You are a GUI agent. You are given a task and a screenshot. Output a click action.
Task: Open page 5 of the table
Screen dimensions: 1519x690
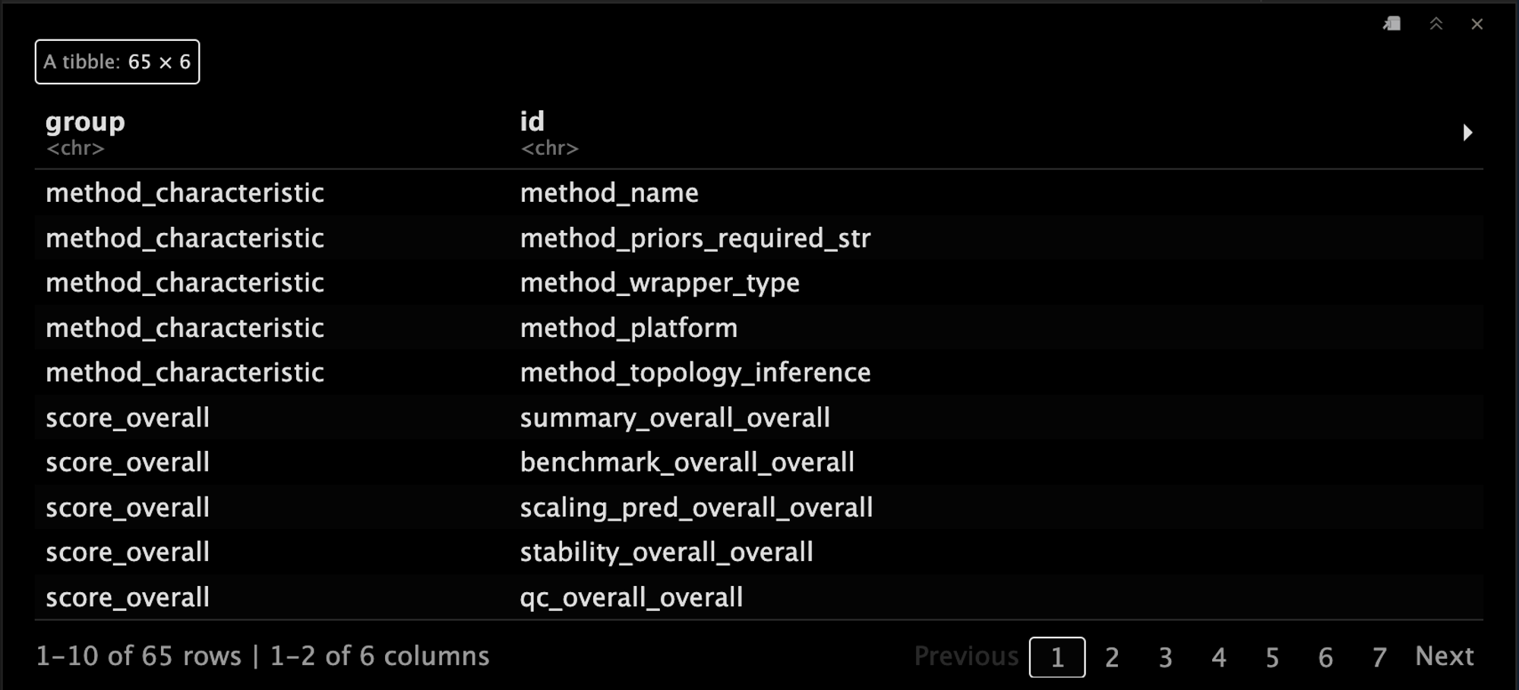click(1272, 657)
